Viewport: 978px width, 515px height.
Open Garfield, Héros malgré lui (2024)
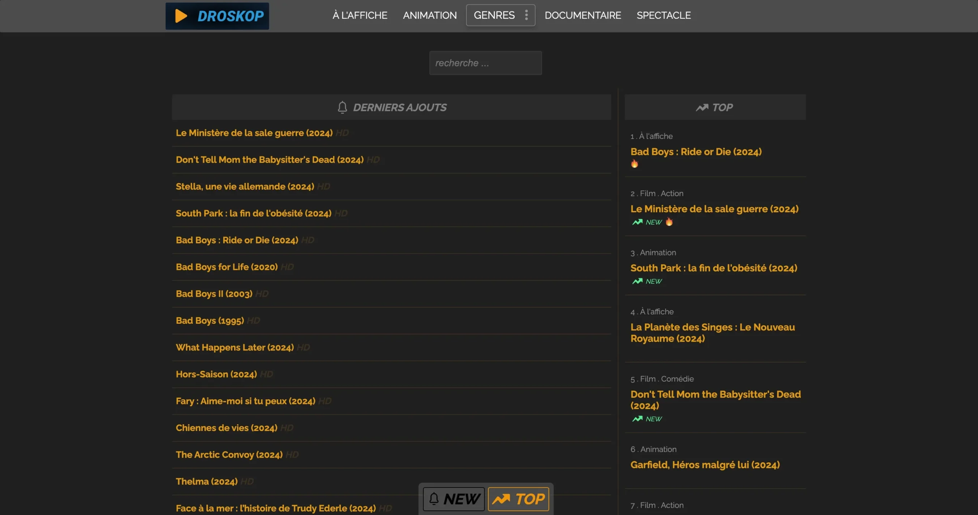pyautogui.click(x=705, y=465)
